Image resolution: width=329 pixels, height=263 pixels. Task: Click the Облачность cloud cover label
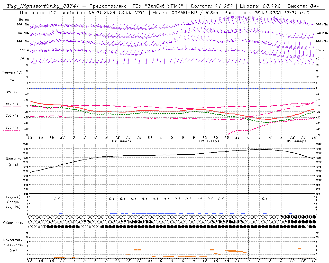pos(13,223)
